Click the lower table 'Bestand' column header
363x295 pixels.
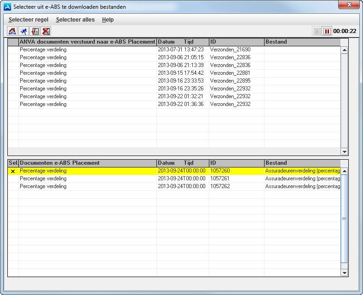[302, 163]
